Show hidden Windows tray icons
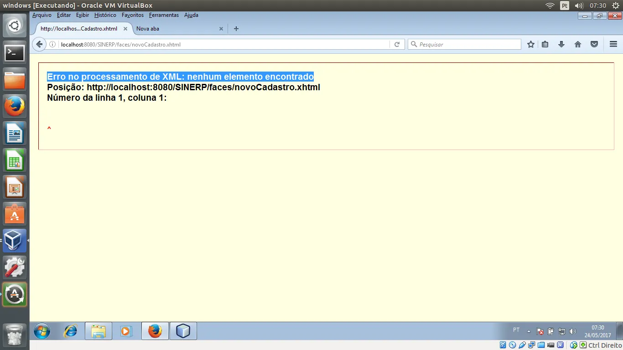The image size is (623, 350). point(529,331)
